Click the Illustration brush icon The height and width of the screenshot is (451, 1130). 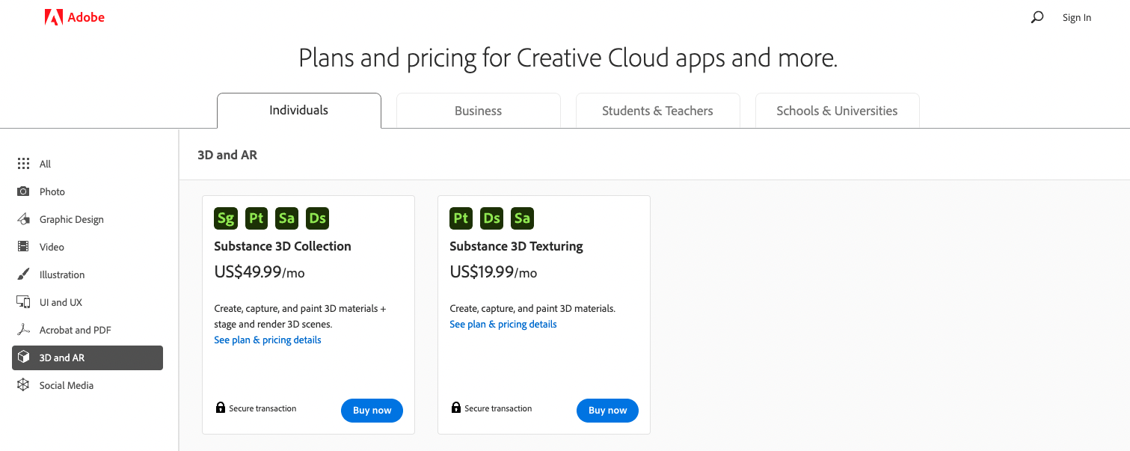tap(23, 274)
